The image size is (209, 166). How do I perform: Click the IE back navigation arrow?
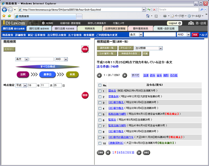coord(4,10)
